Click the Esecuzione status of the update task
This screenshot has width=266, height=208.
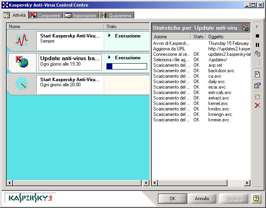pos(128,58)
